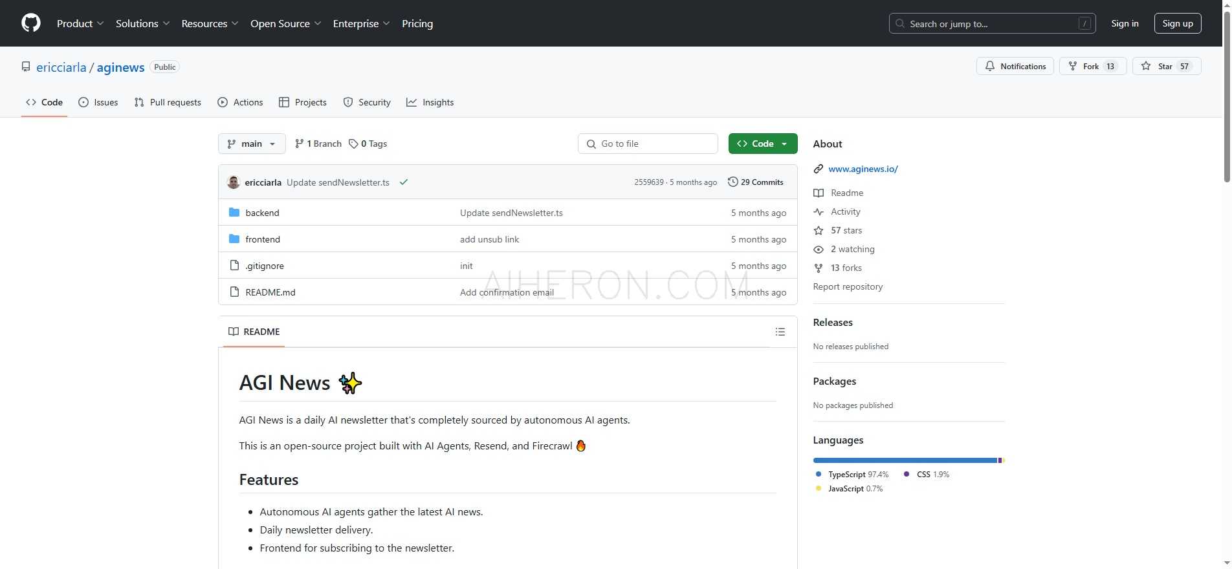This screenshot has width=1232, height=569.
Task: Open the Projects tab
Action: 302,102
